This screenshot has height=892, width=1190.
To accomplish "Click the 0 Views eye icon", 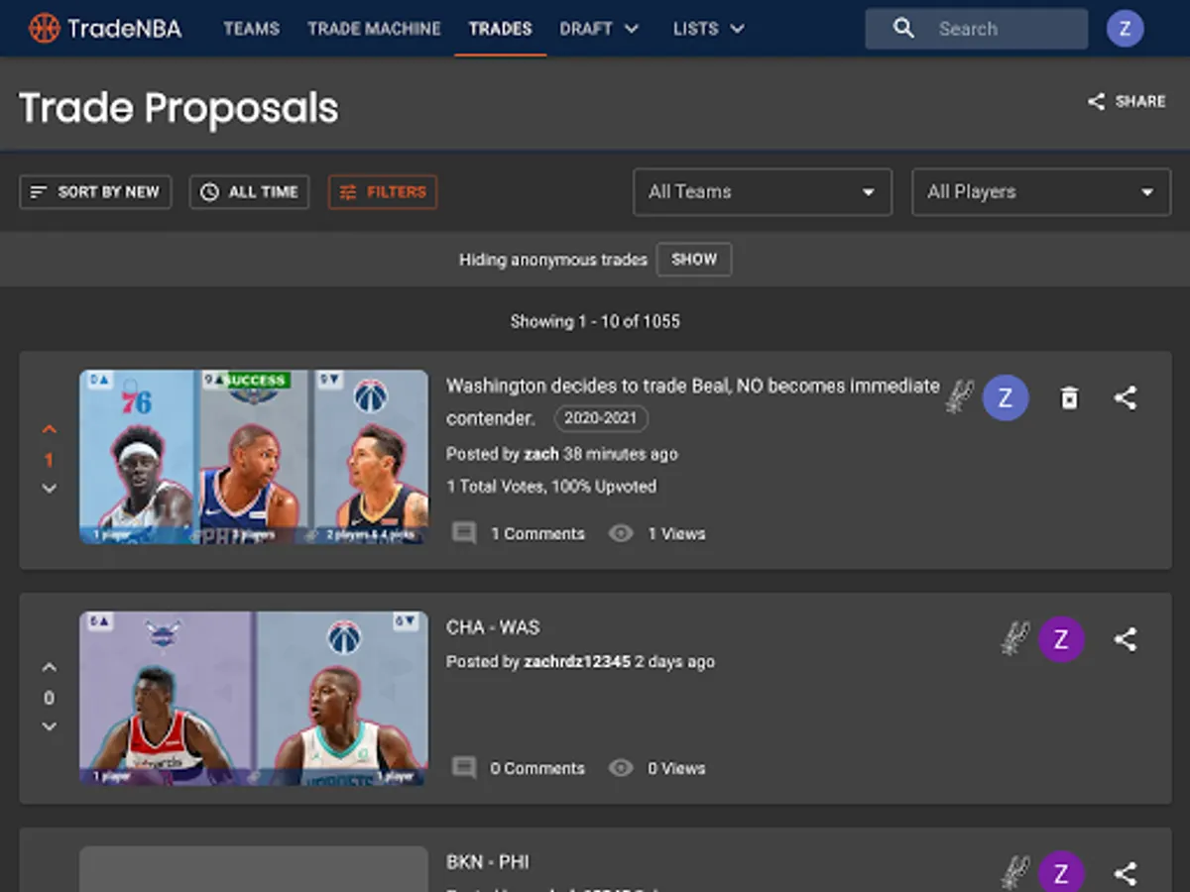I will point(621,768).
